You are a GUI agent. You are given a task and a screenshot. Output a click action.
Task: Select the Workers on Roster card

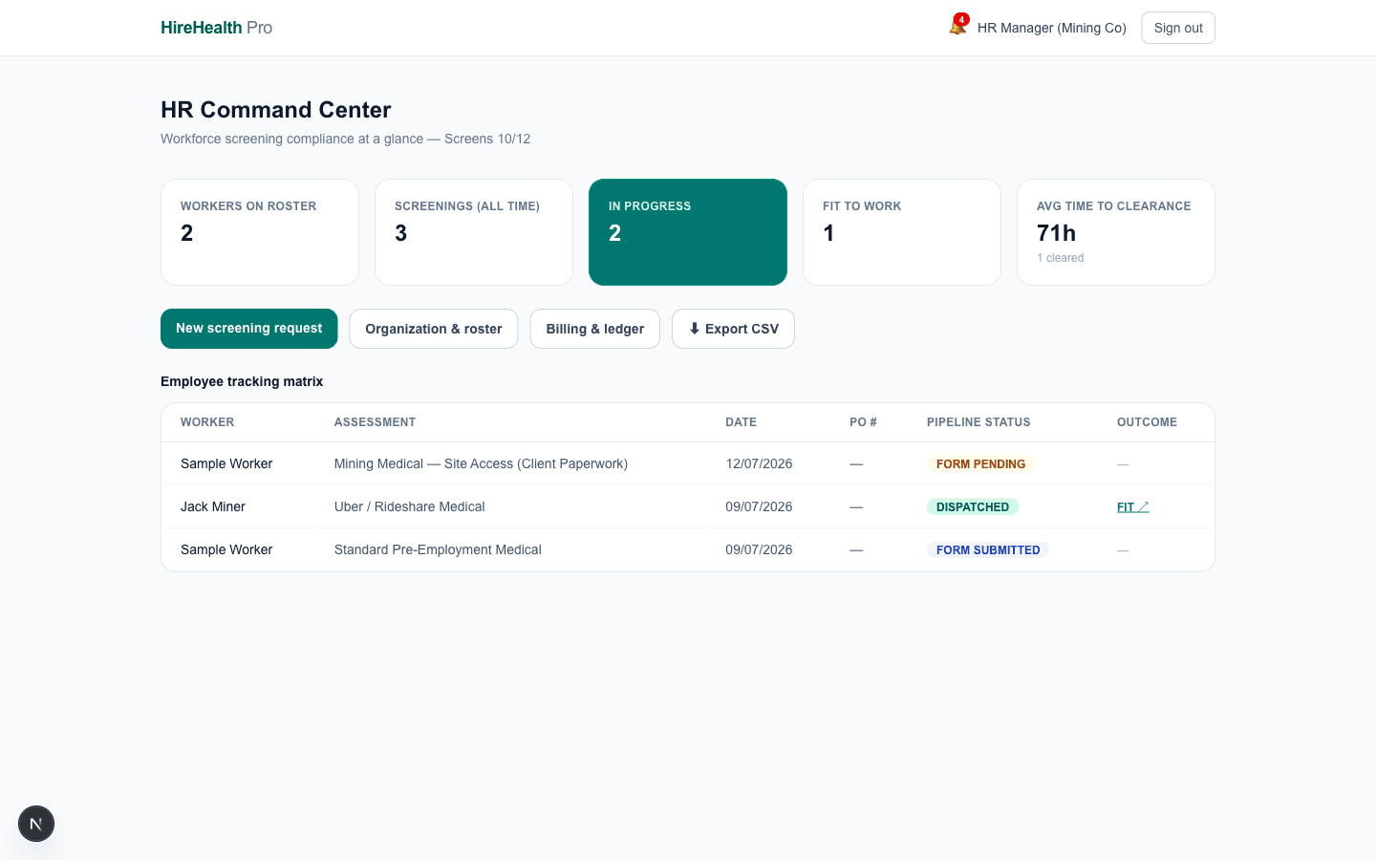260,232
